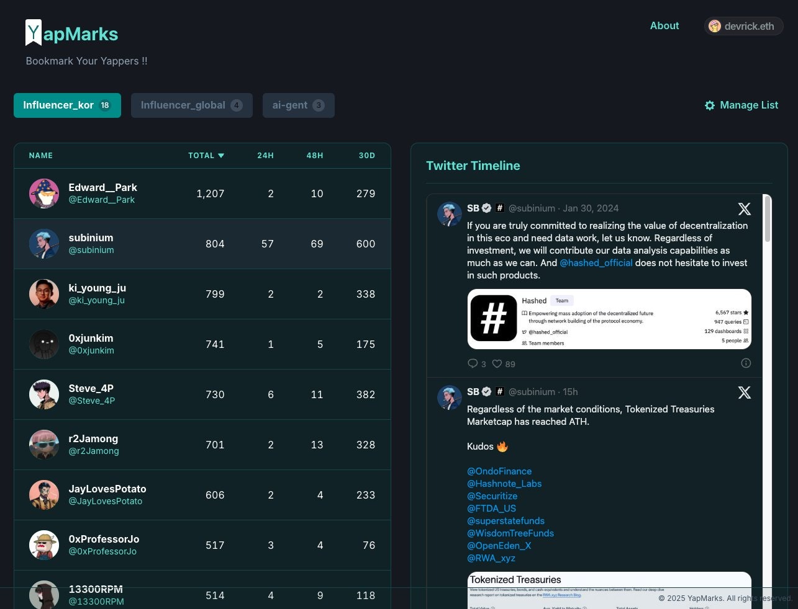This screenshot has height=609, width=798.
Task: Select the Influencer_kor tab
Action: pos(67,105)
